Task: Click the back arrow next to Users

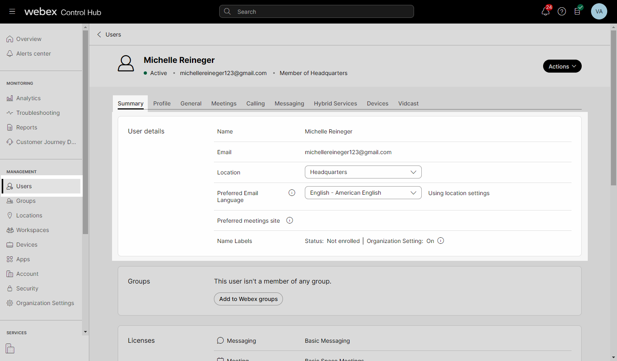Action: pyautogui.click(x=99, y=34)
